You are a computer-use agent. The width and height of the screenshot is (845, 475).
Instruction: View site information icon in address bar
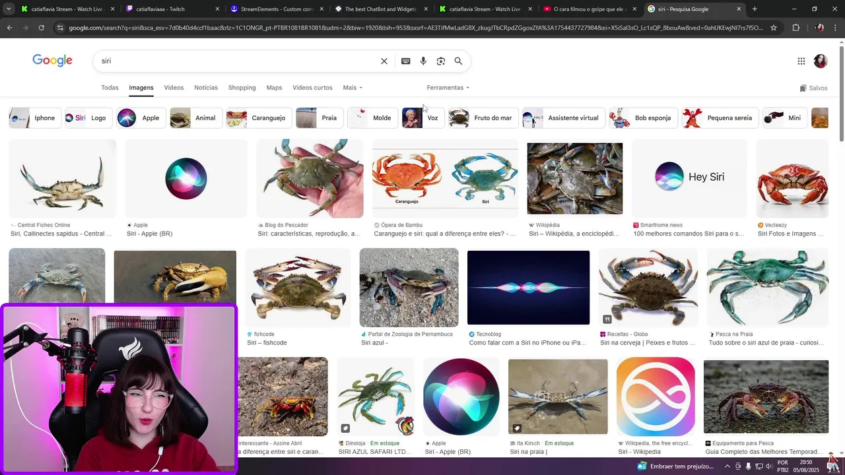pyautogui.click(x=60, y=28)
